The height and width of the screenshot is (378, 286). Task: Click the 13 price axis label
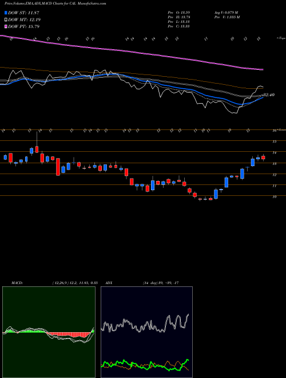pyautogui.click(x=274, y=164)
